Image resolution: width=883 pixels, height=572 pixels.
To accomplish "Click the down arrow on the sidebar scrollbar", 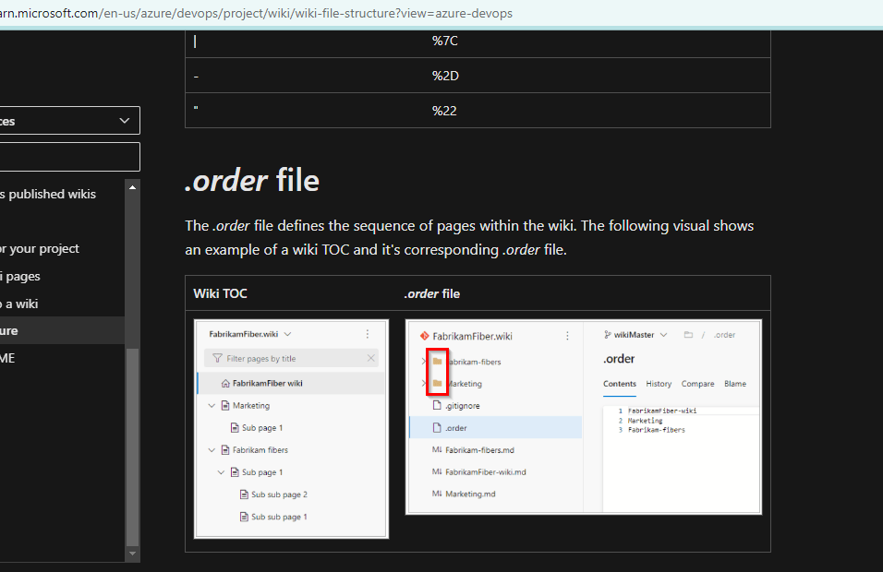I will point(132,554).
